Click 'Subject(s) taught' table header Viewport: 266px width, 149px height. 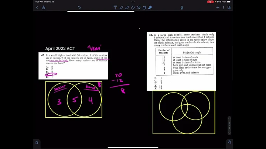192,52
